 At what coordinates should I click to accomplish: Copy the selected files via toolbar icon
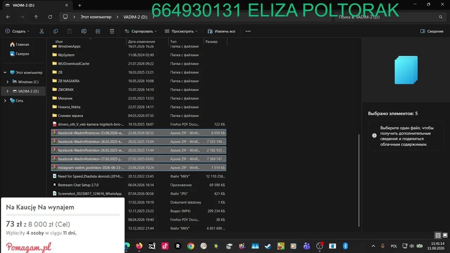click(x=56, y=31)
